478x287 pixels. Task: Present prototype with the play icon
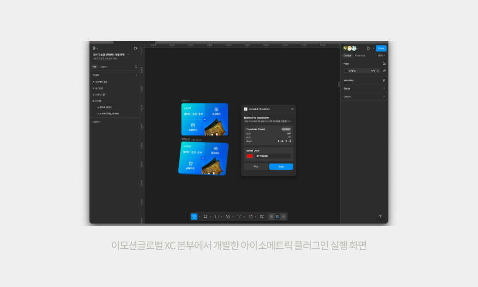coord(368,48)
